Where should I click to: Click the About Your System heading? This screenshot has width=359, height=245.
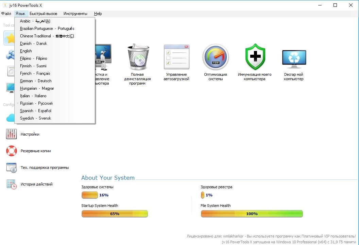tap(108, 178)
